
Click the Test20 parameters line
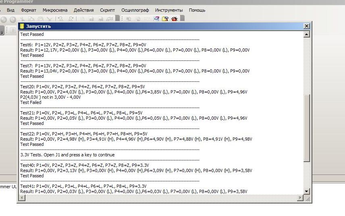point(83,87)
